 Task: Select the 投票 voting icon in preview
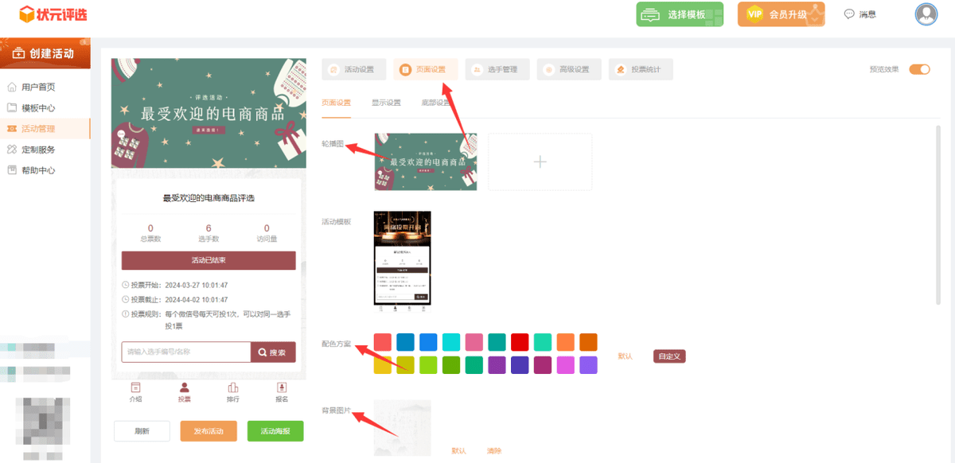click(x=185, y=392)
